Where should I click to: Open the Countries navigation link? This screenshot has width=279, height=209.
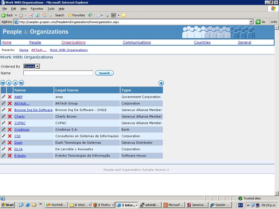click(202, 42)
